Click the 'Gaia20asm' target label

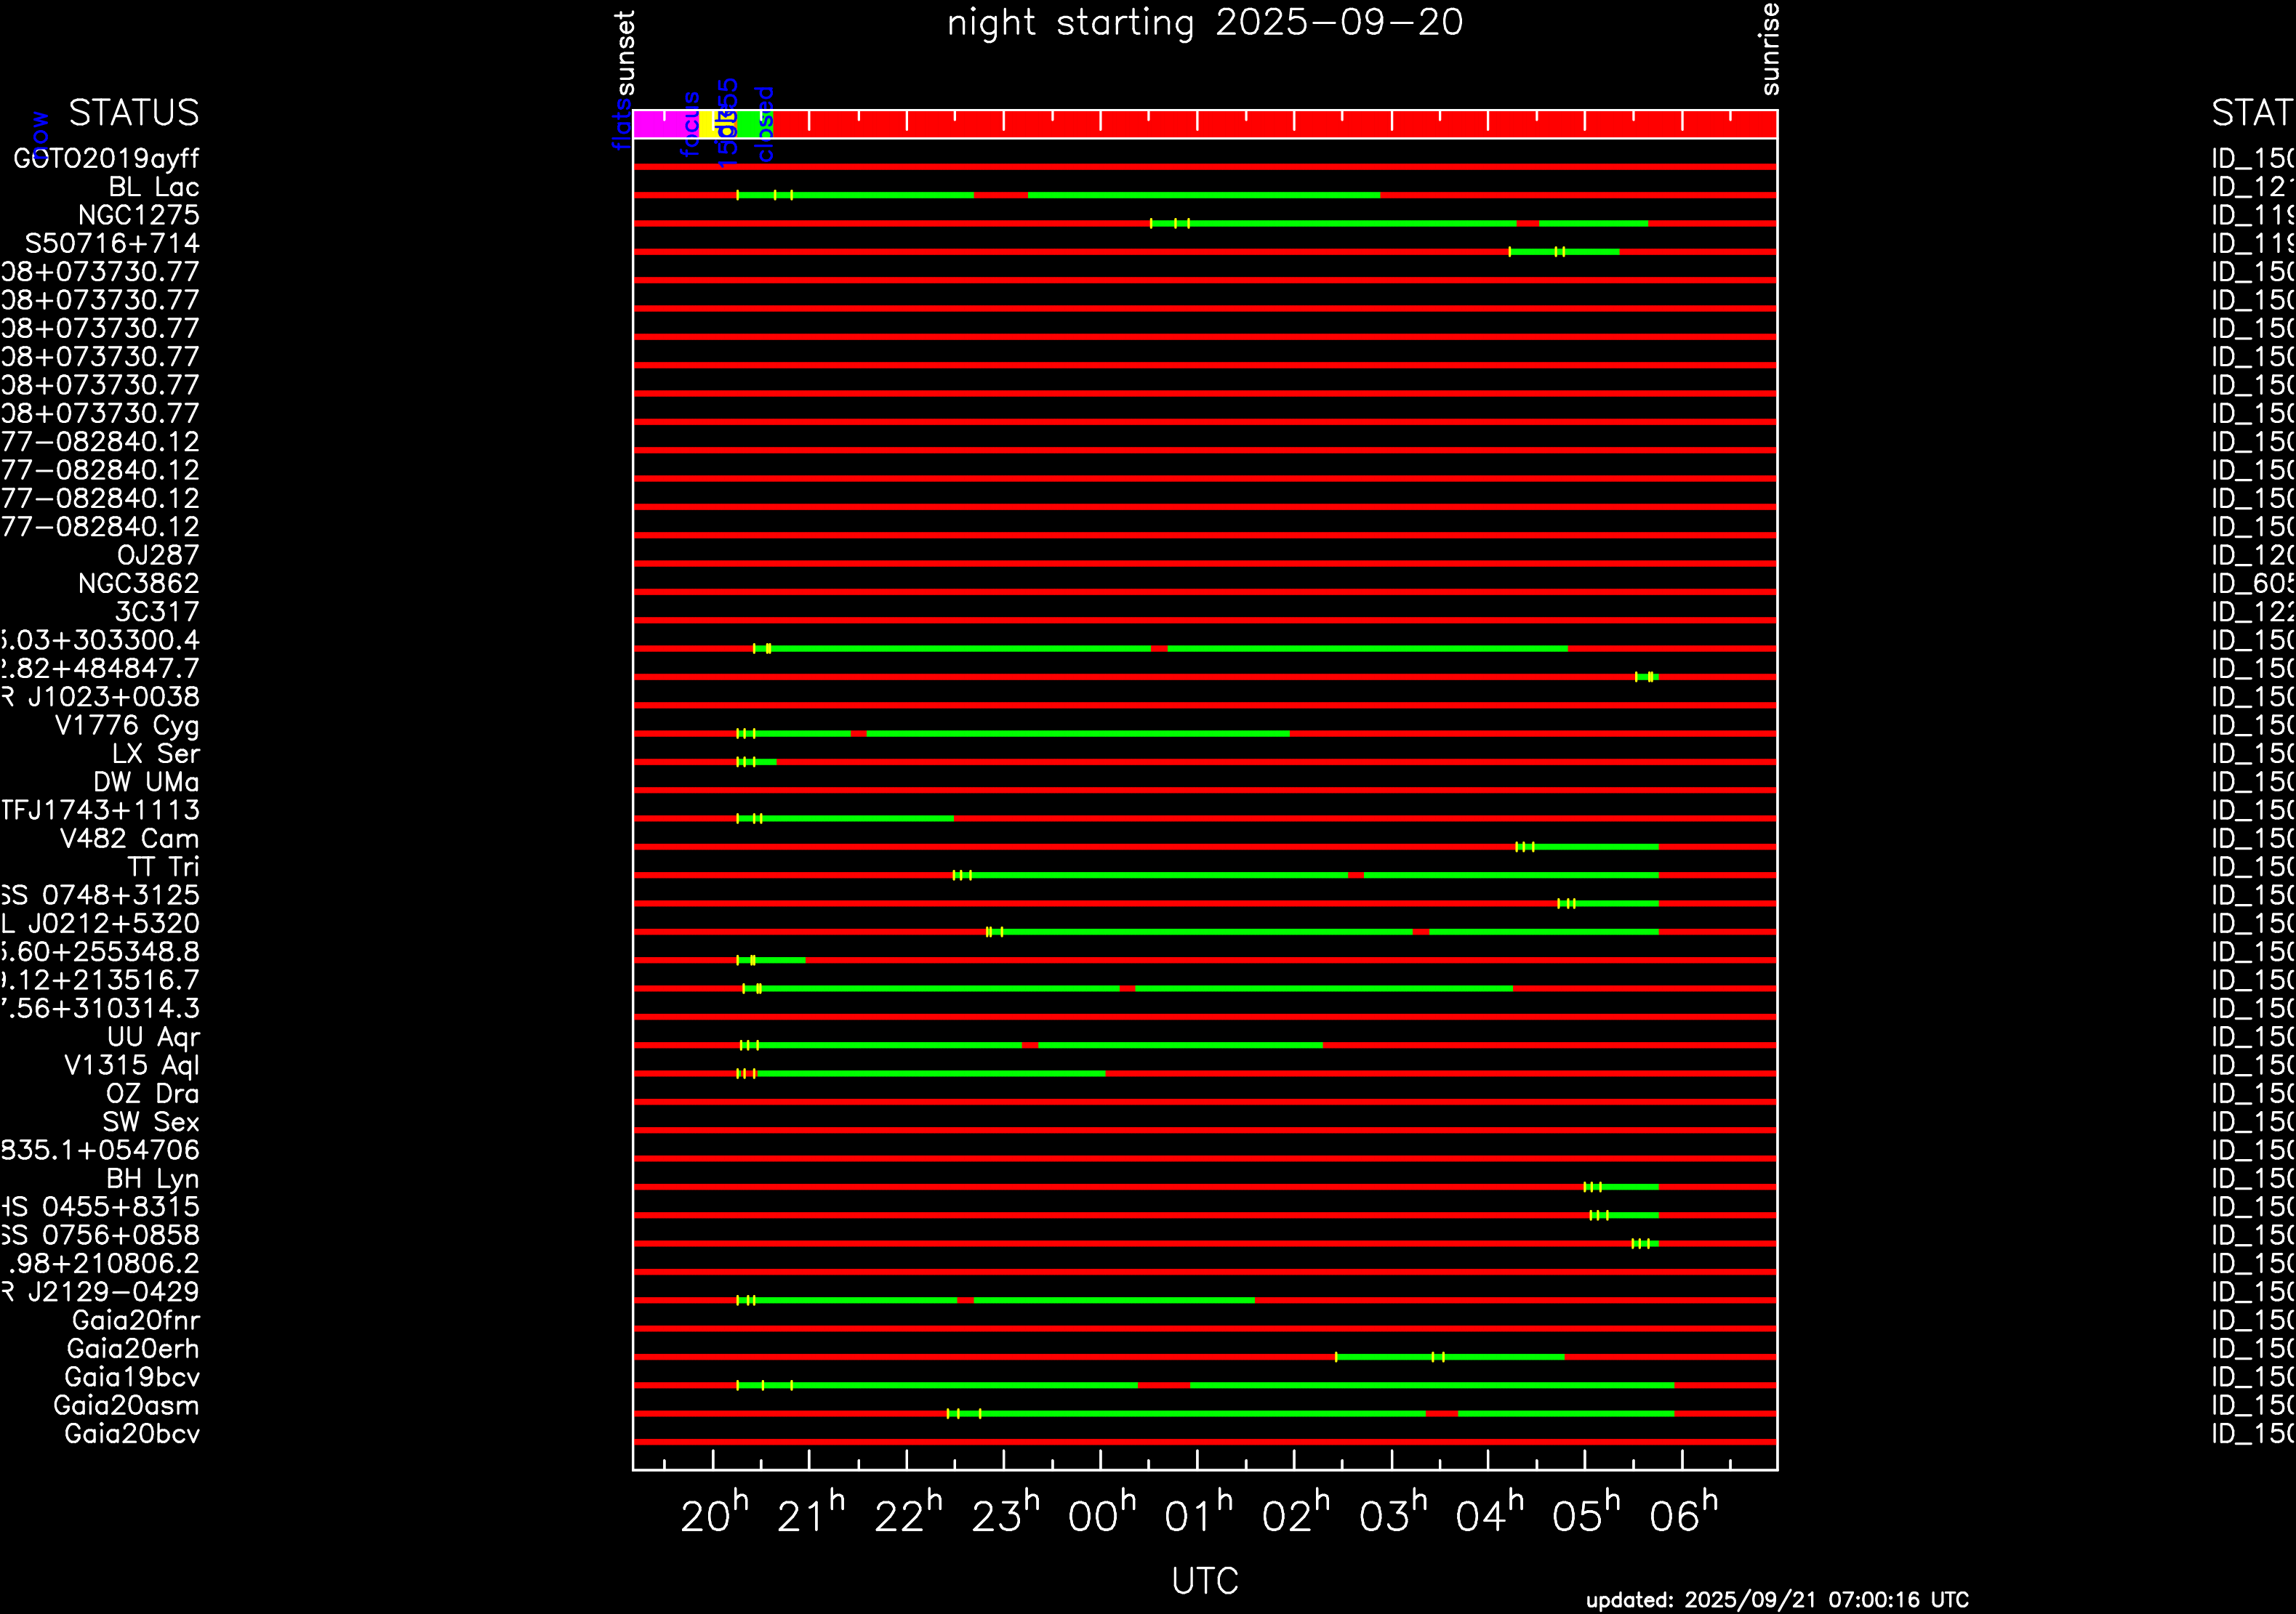pos(126,1405)
